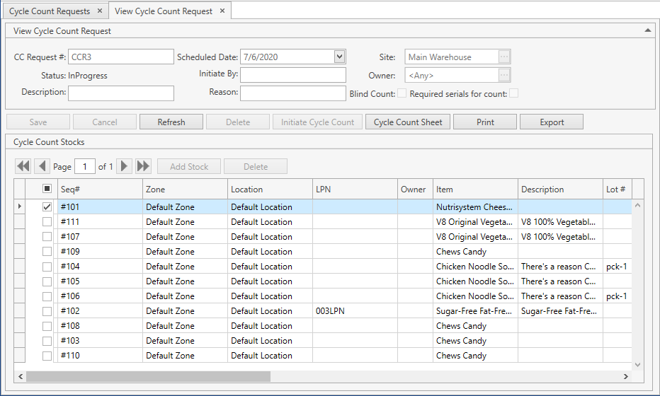Open Site lookup ellipsis button
This screenshot has height=396, width=660.
pyautogui.click(x=504, y=57)
